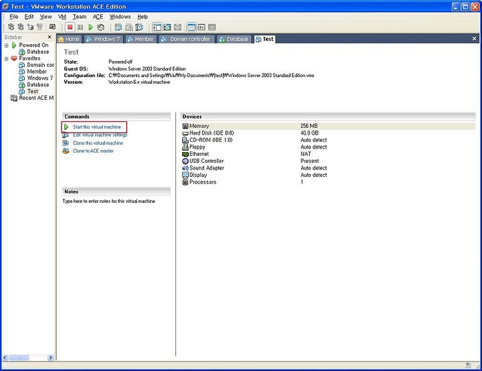Image resolution: width=482 pixels, height=371 pixels.
Task: Select the Processors device row
Action: [328, 182]
